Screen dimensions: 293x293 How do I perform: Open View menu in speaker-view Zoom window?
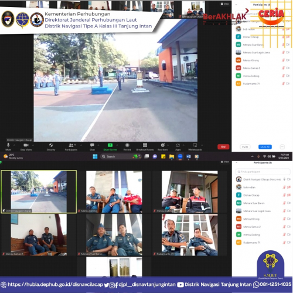click(x=224, y=4)
